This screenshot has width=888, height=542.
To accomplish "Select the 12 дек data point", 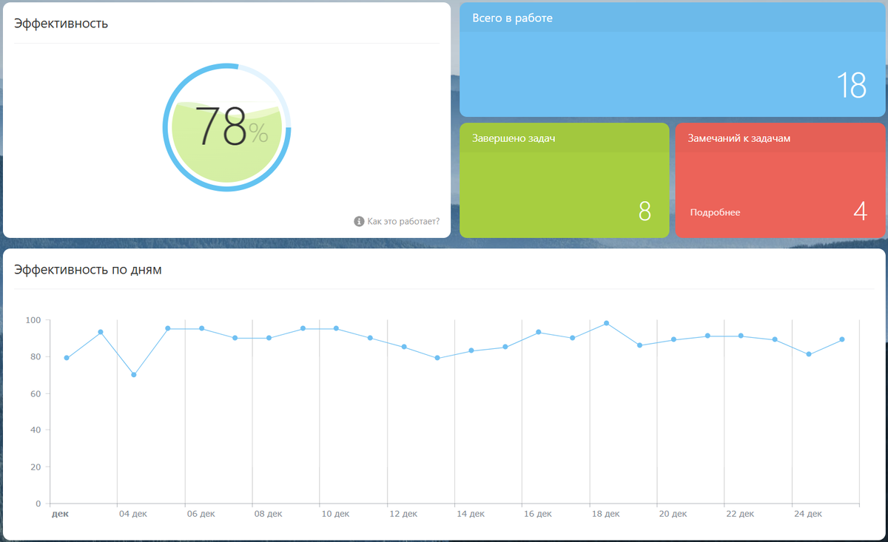I will 404,347.
